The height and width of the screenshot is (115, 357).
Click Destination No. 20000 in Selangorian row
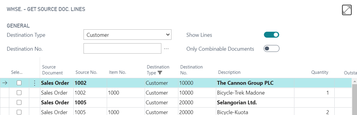point(186,102)
